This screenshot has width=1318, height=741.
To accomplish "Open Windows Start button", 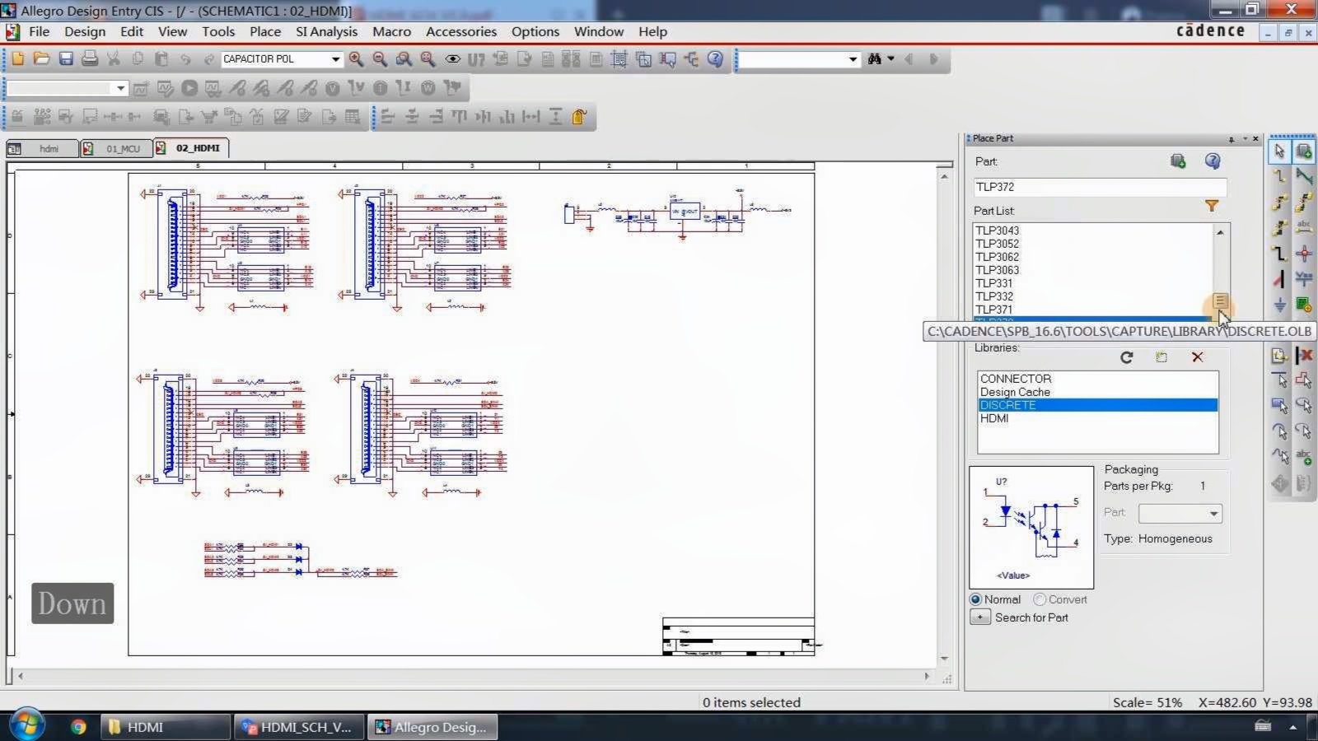I will point(26,726).
